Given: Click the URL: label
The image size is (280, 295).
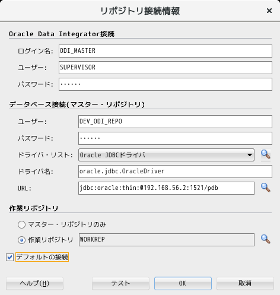Looking at the screenshot, I should 24,188.
